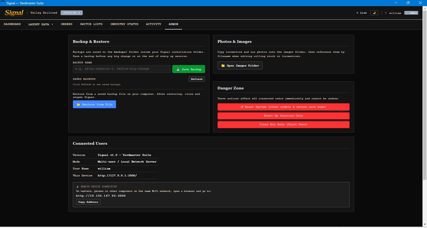Click Reset Op Sessions Only
This screenshot has width=427, height=228.
[x=283, y=116]
